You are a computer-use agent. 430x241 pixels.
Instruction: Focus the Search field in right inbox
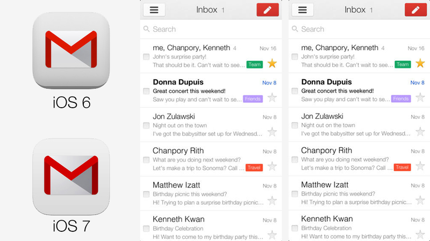pos(359,29)
